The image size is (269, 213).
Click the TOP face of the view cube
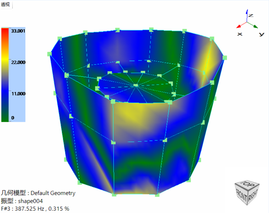[x=247, y=185]
